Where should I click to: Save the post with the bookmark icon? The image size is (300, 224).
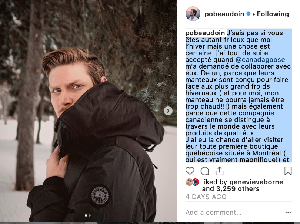[288, 171]
